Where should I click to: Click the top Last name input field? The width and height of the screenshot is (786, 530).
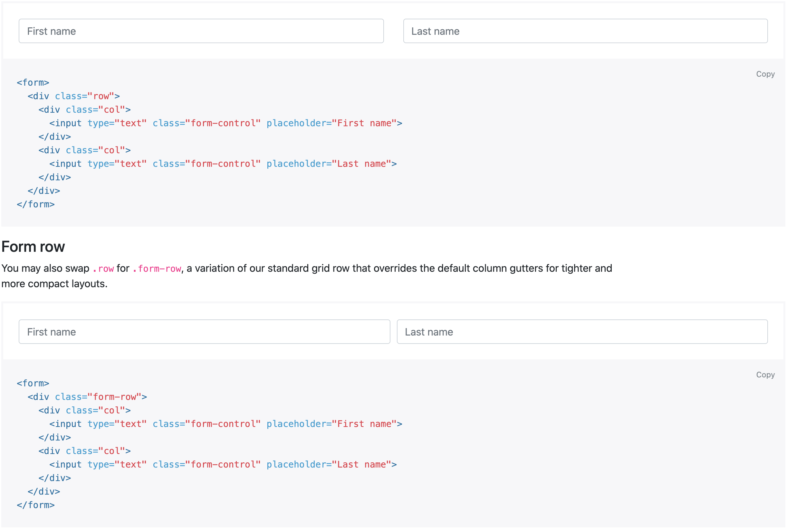[585, 31]
